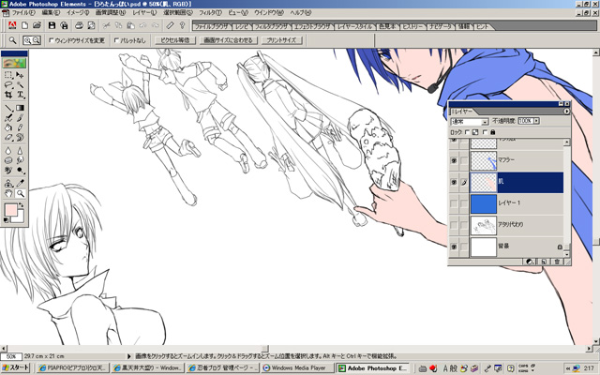Show the アタリ代わり layer
The image size is (600, 375).
point(454,225)
